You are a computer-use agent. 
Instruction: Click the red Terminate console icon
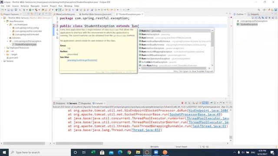pos(182,103)
